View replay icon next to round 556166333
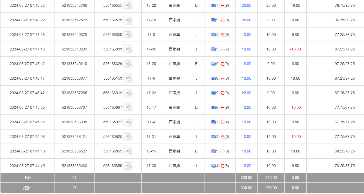 (128, 49)
